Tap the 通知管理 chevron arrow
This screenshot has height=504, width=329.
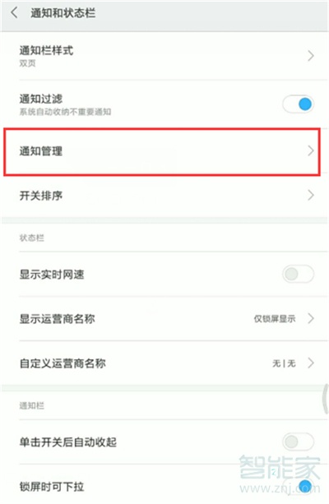[311, 150]
